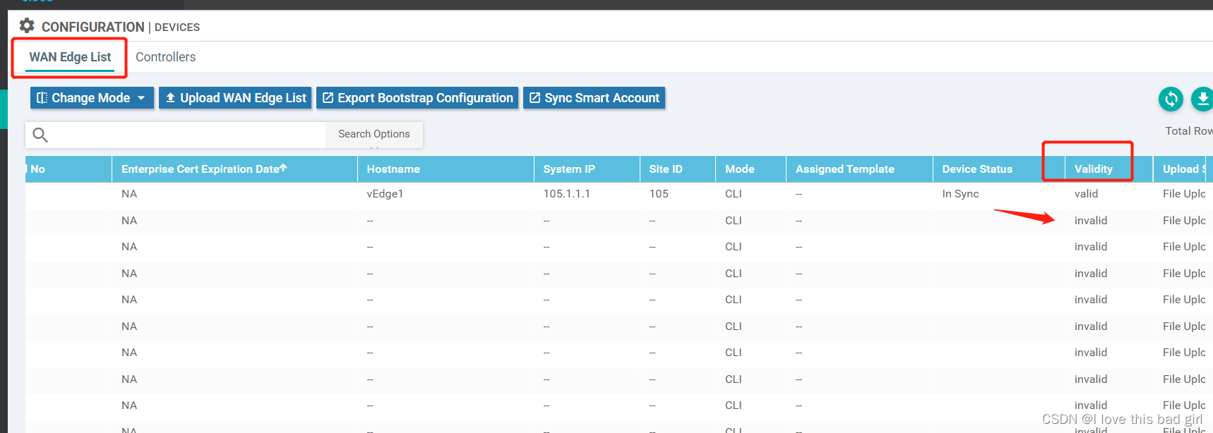Click Sync Smart Account button

click(594, 98)
